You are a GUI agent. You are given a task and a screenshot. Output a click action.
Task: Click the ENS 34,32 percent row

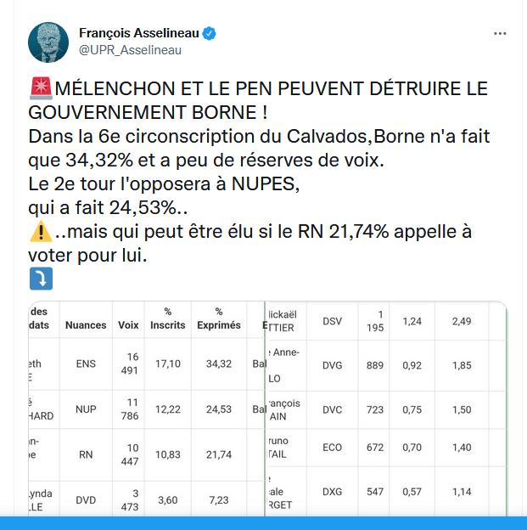(x=147, y=364)
